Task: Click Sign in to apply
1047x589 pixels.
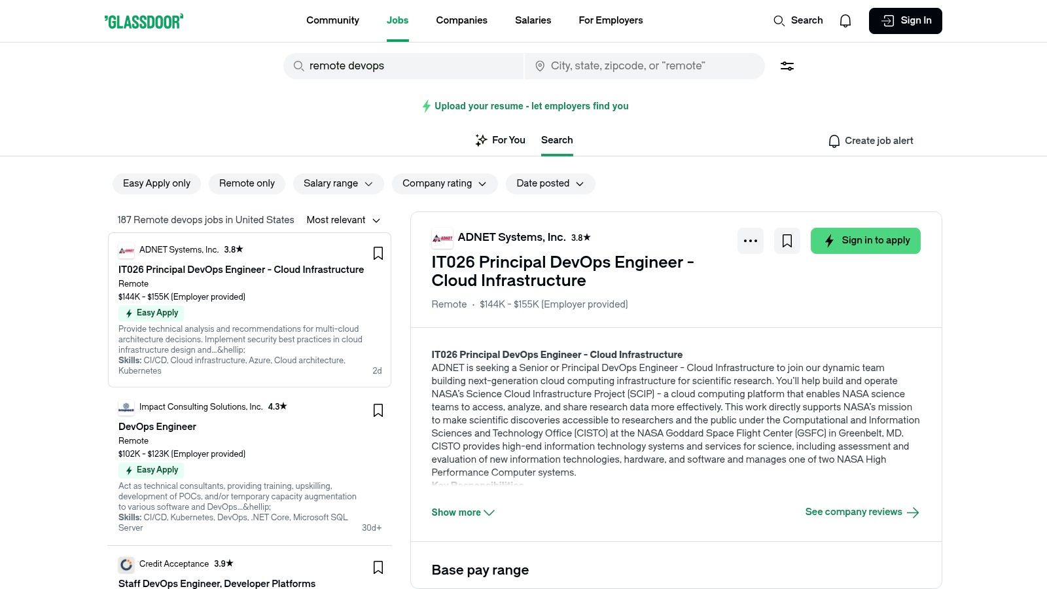Action: click(865, 240)
